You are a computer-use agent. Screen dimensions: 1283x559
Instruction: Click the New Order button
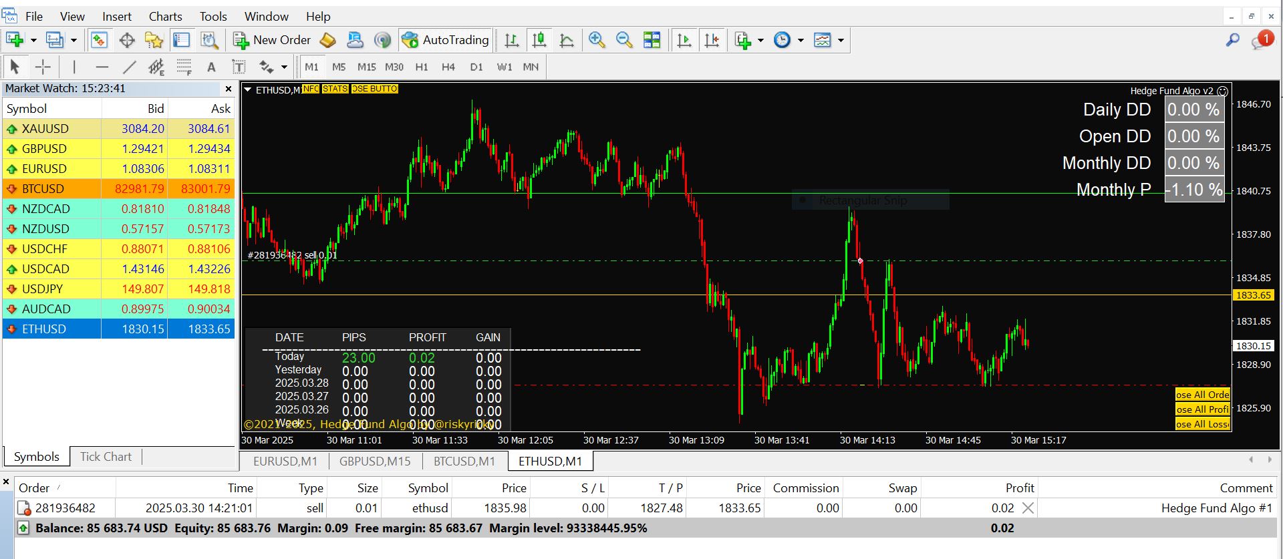click(272, 40)
